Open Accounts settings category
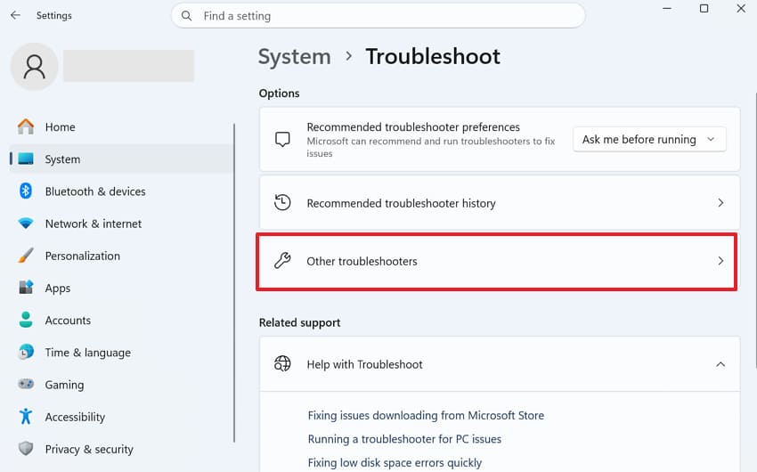Image resolution: width=757 pixels, height=472 pixels. 68,321
